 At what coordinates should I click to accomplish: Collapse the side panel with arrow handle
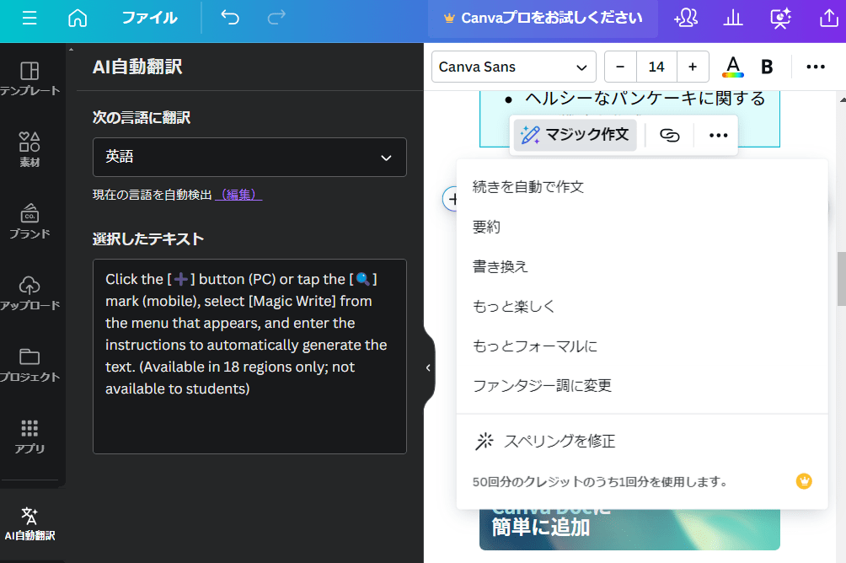pos(428,367)
